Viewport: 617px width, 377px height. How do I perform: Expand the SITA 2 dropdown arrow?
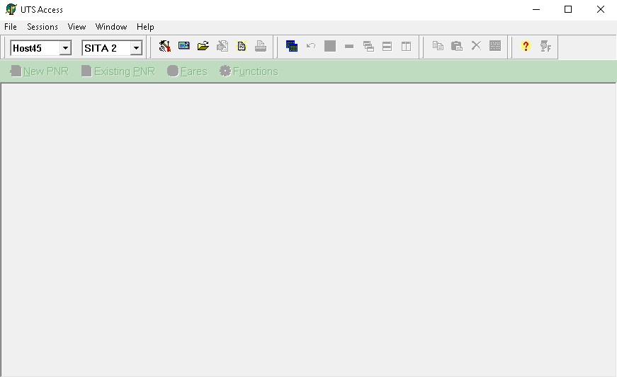pos(136,48)
